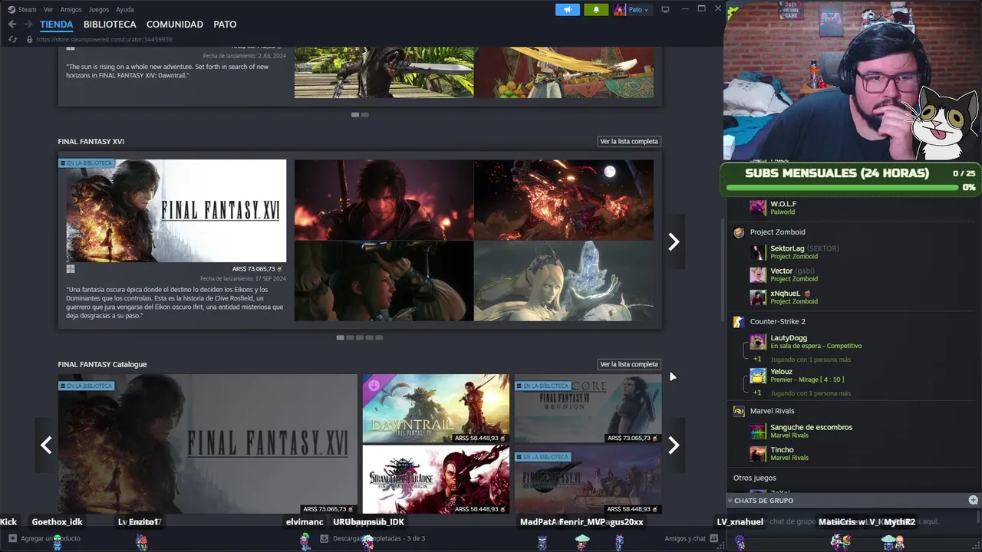Open the Amigos menu
982x552 pixels.
point(71,9)
